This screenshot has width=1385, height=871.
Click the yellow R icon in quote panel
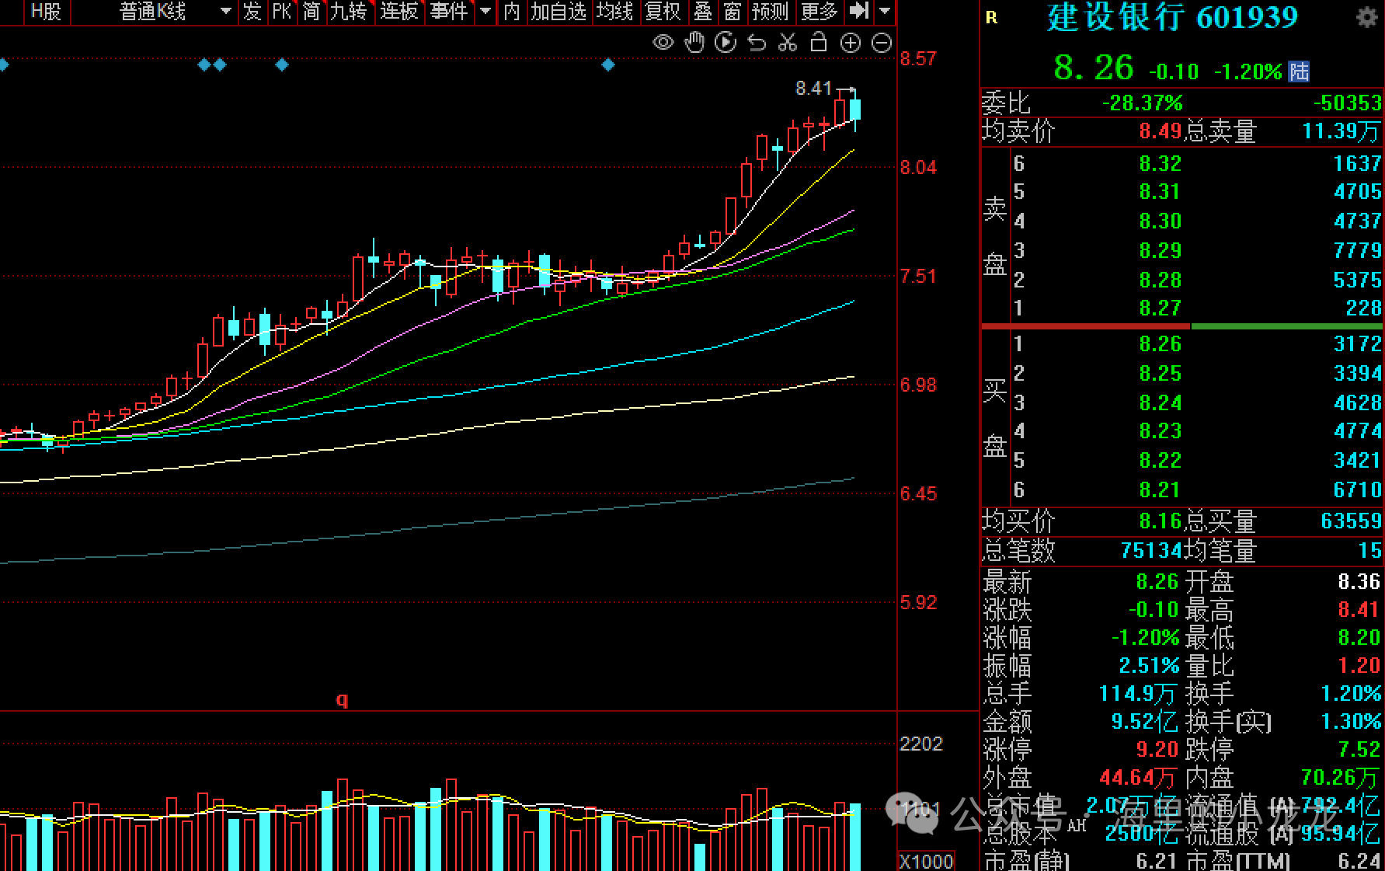coord(991,18)
